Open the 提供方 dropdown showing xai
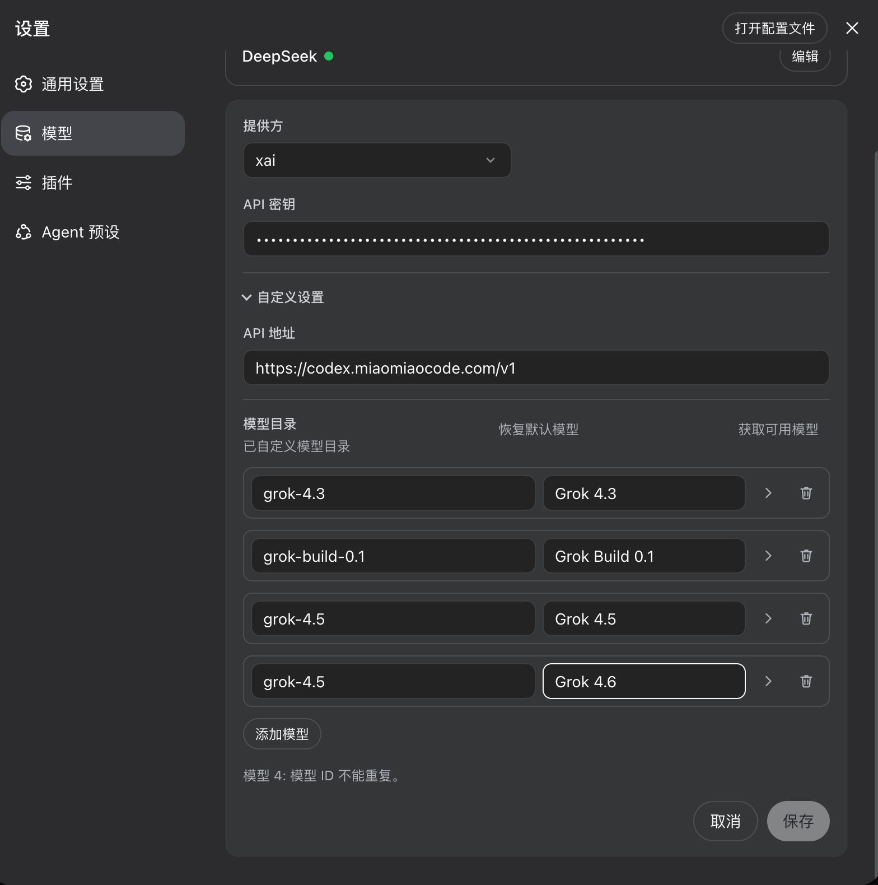878x885 pixels. pos(377,160)
